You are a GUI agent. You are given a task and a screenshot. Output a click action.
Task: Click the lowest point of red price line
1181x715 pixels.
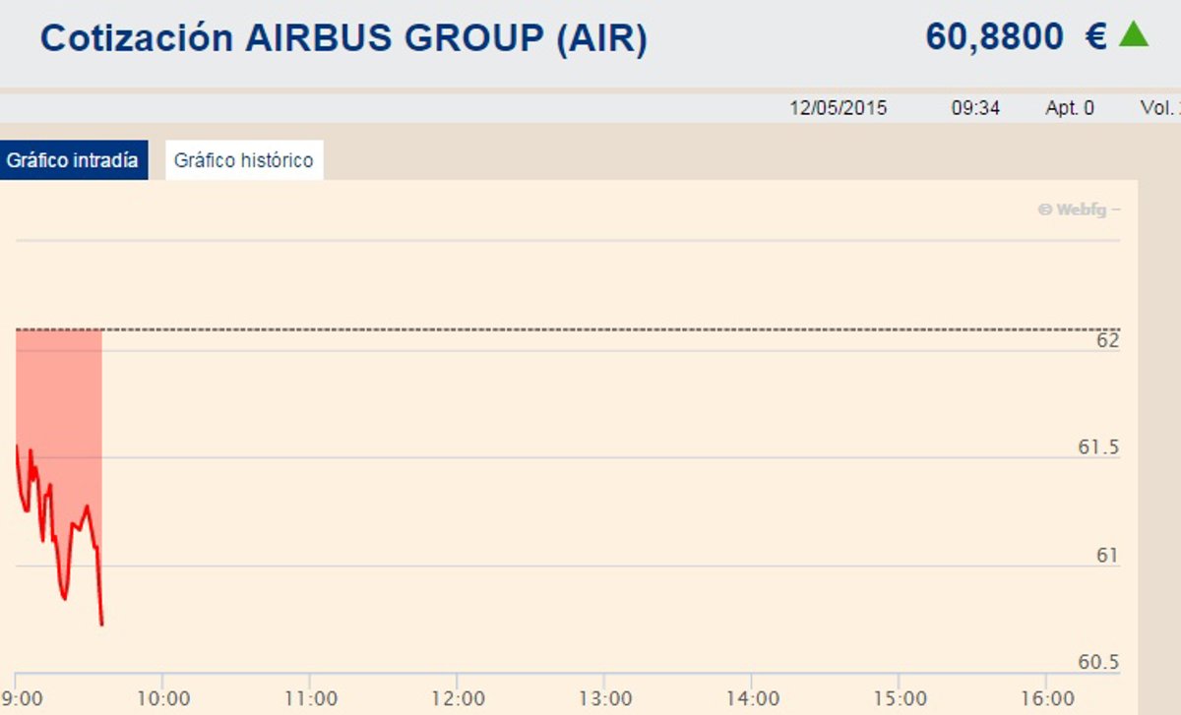[x=102, y=625]
